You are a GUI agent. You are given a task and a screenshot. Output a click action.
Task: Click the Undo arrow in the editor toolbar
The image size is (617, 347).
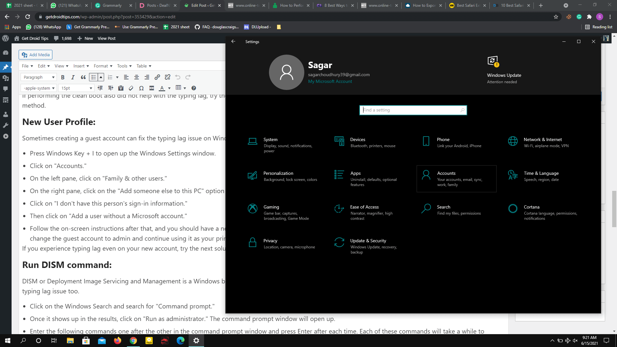[x=178, y=77]
